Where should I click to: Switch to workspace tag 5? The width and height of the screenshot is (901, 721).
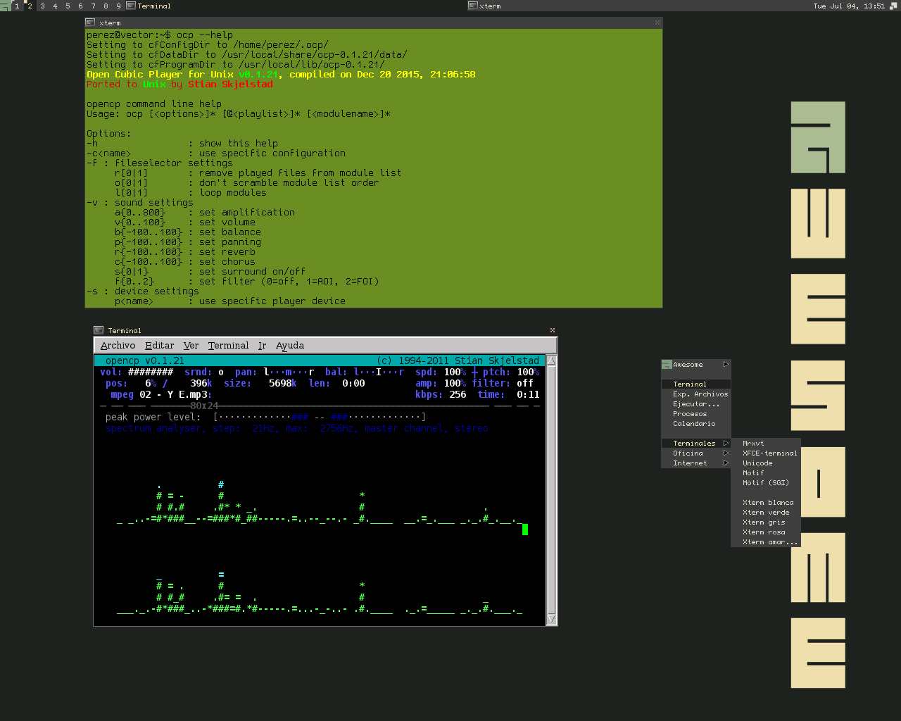pyautogui.click(x=68, y=6)
